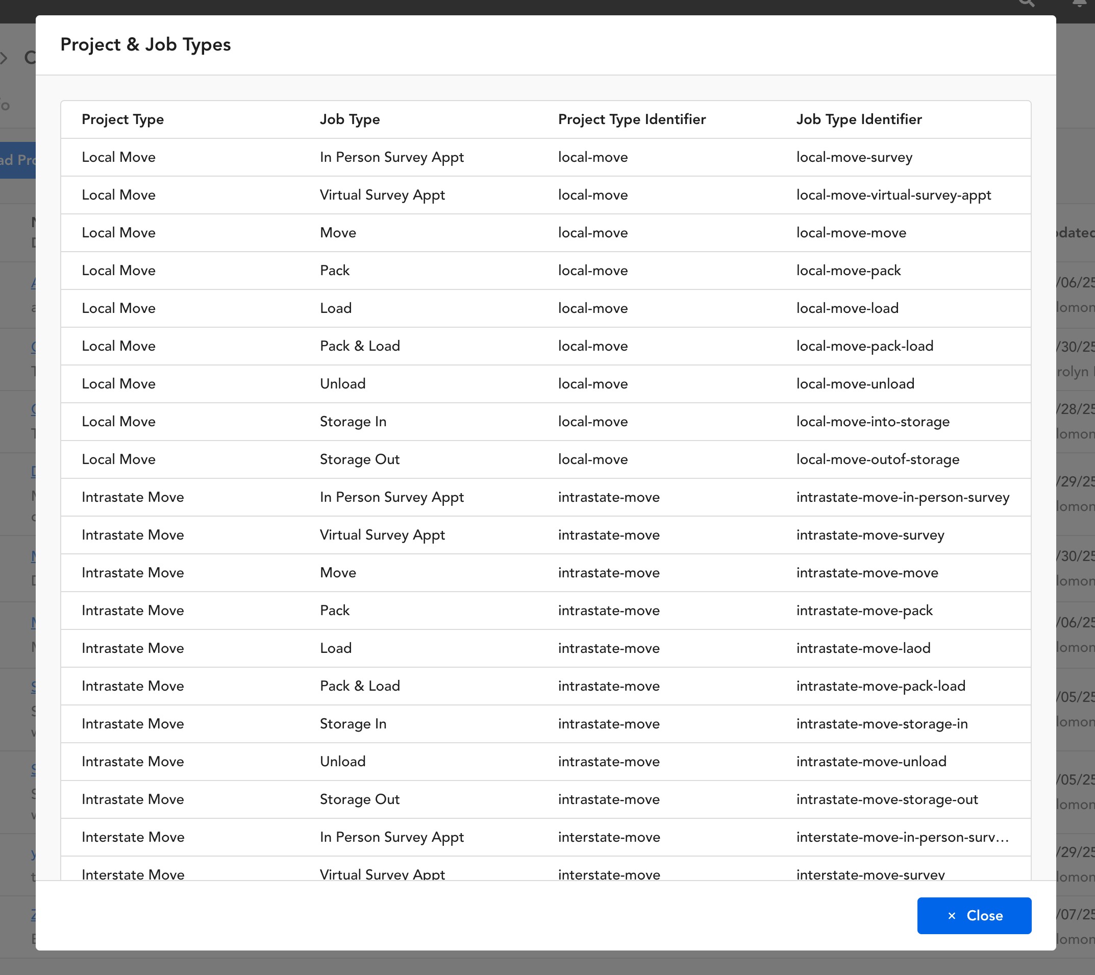Click the local-move-pack identifier
This screenshot has width=1095, height=975.
[849, 271]
